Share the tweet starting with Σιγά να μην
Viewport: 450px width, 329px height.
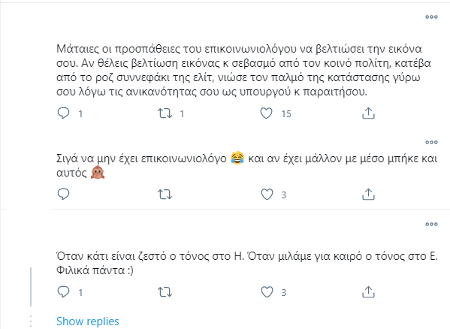point(368,195)
